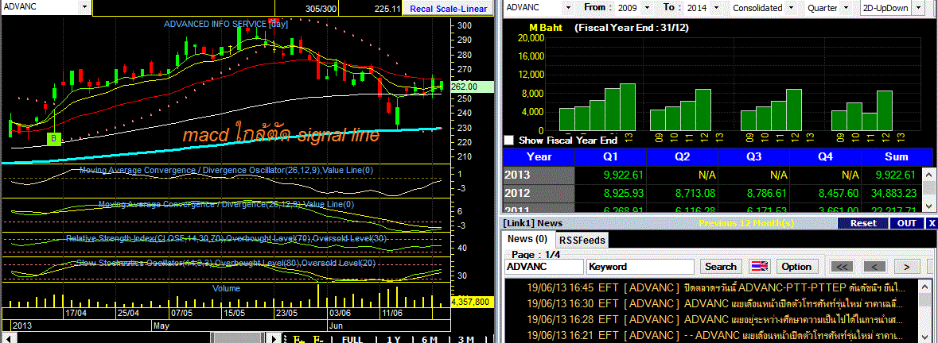Open the 16:30 EFT ADVANC news item
Screen dimensions: 938x343
715,303
